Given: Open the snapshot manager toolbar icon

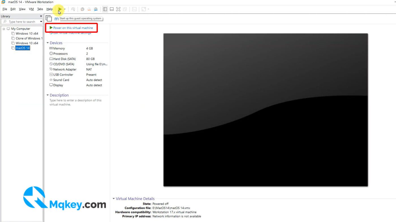Looking at the screenshot, I should (x=96, y=9).
